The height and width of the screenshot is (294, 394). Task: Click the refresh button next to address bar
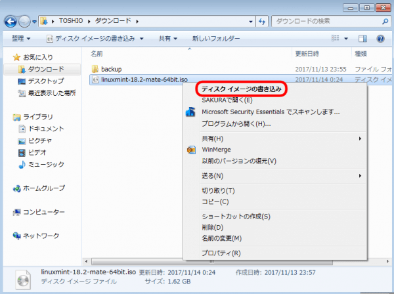262,22
